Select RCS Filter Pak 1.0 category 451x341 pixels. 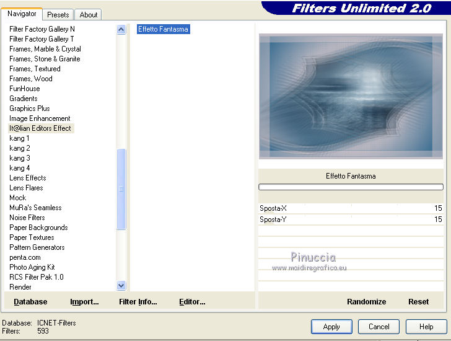pos(36,277)
